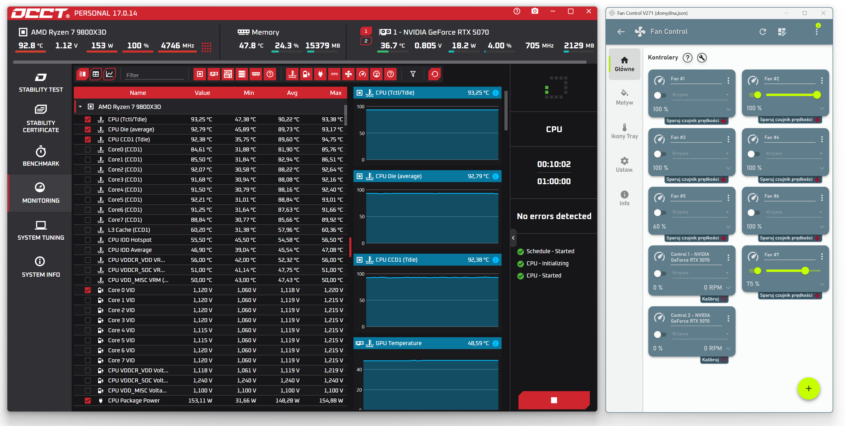This screenshot has width=845, height=426.
Task: Open the Fan #1 card three-dot menu
Action: click(729, 80)
